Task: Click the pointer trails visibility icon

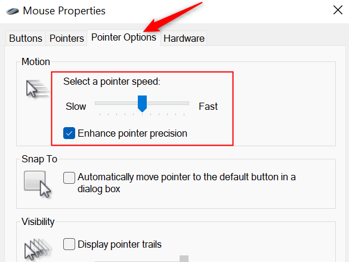Action: click(38, 249)
